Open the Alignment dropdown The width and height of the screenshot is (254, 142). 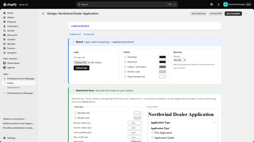136,141
